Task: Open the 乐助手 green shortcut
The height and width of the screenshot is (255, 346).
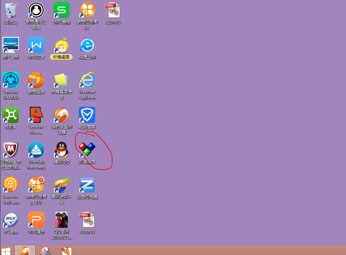Action: pyautogui.click(x=11, y=115)
